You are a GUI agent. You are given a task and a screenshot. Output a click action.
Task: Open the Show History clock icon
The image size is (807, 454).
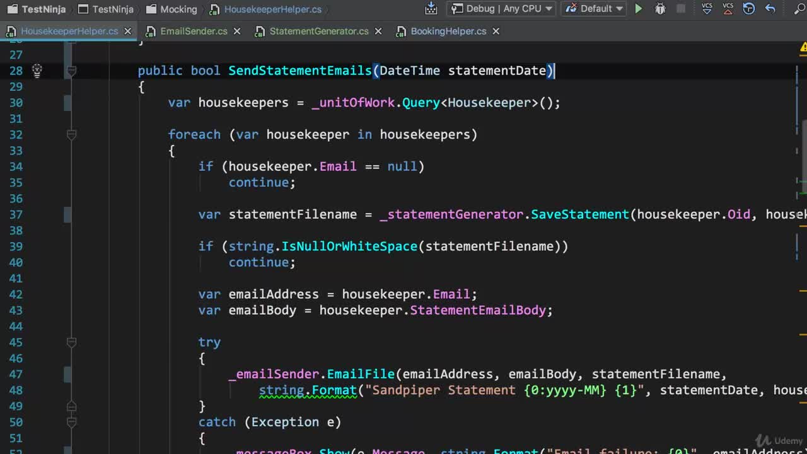coord(749,9)
